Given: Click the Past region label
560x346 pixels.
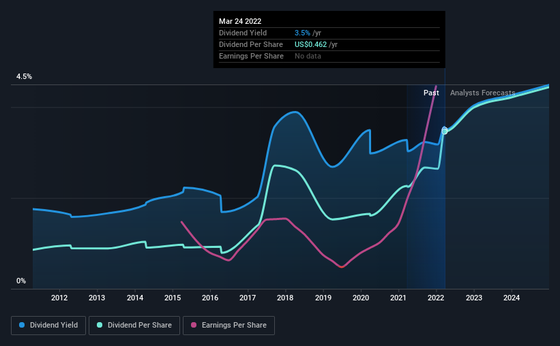Looking at the screenshot, I should [431, 93].
